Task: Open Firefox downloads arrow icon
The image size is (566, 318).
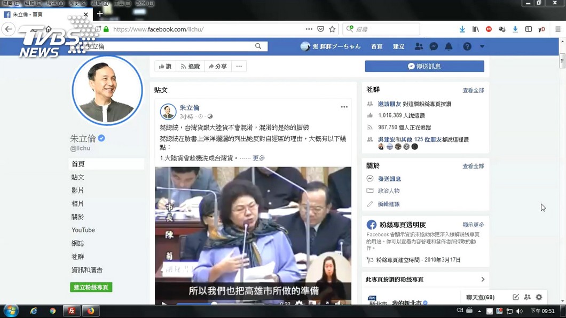Action: (x=462, y=29)
